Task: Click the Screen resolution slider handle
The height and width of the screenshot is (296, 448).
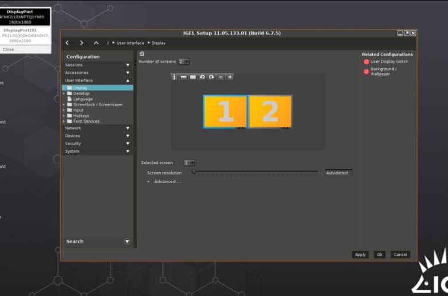Action: (194, 172)
